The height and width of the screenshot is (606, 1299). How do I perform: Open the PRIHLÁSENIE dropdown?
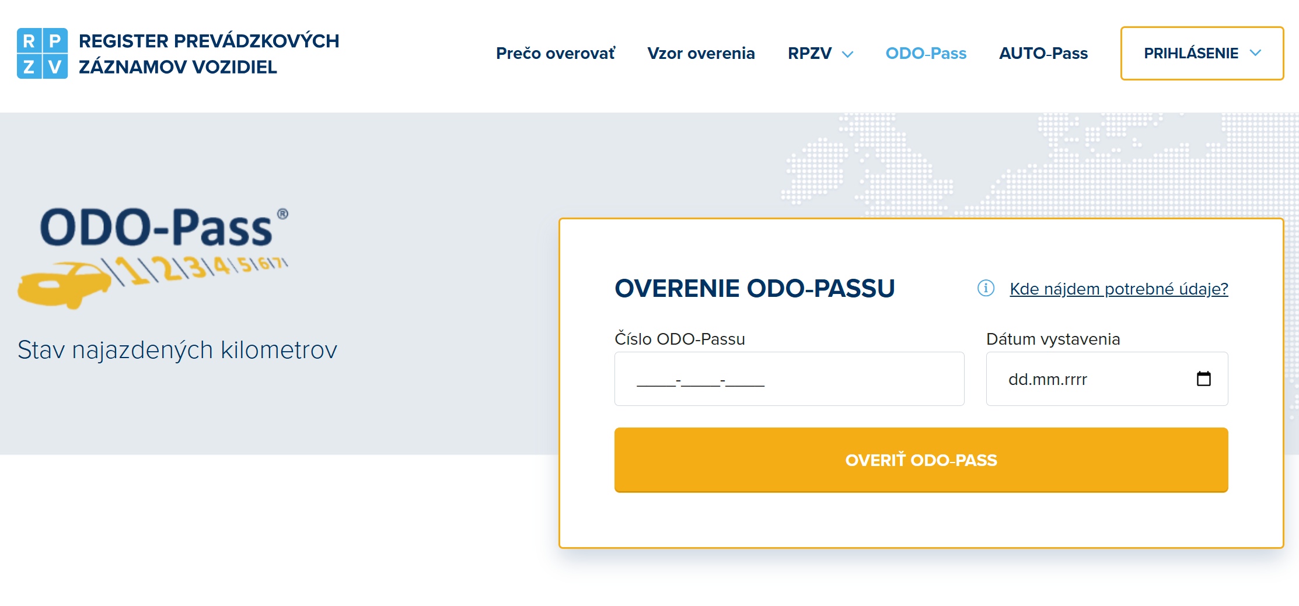click(x=1202, y=53)
